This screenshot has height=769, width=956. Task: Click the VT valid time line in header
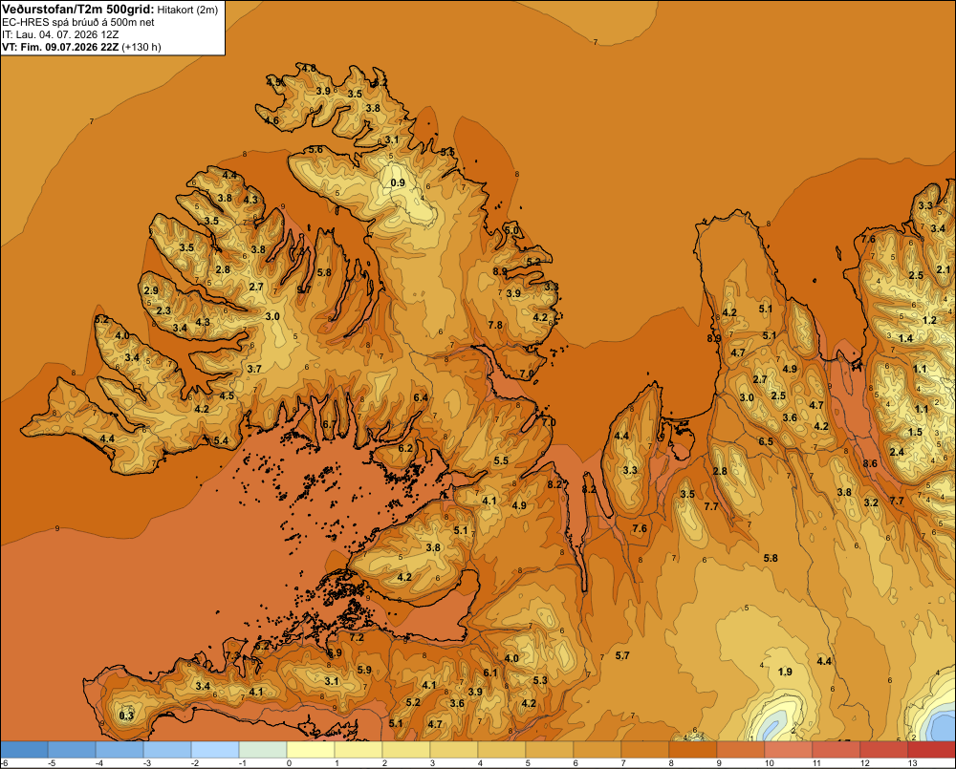pyautogui.click(x=81, y=47)
